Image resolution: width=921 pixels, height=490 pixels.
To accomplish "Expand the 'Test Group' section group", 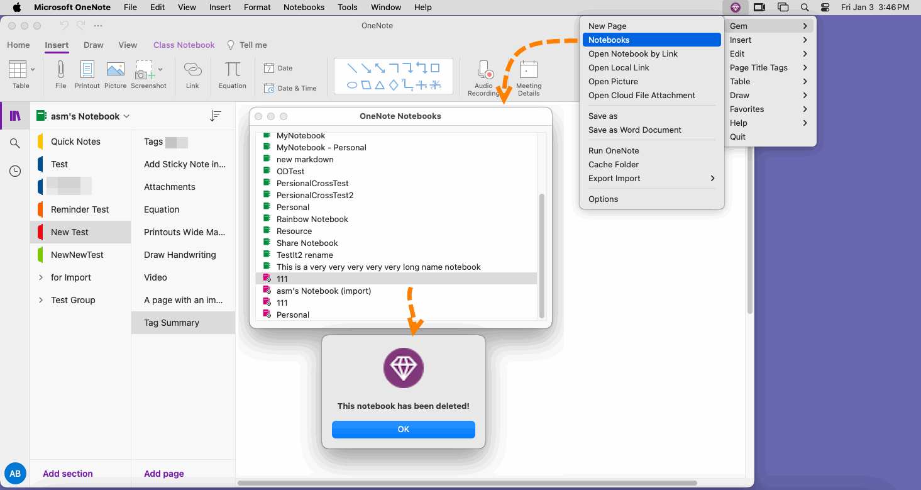I will 41,300.
